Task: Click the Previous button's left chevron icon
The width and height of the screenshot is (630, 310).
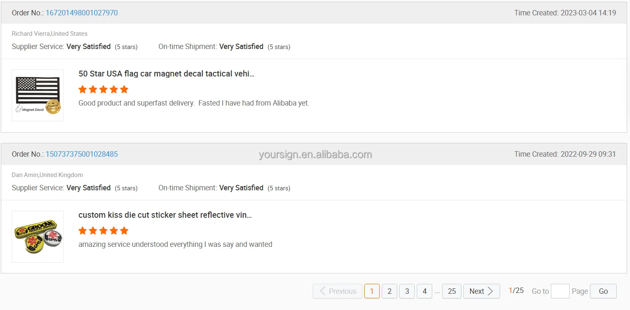Action: tap(323, 291)
